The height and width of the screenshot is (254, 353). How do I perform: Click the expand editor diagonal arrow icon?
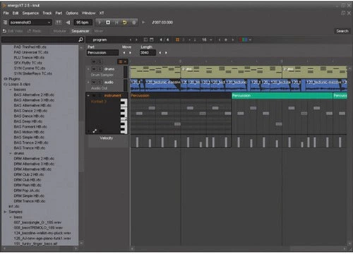tap(95, 131)
